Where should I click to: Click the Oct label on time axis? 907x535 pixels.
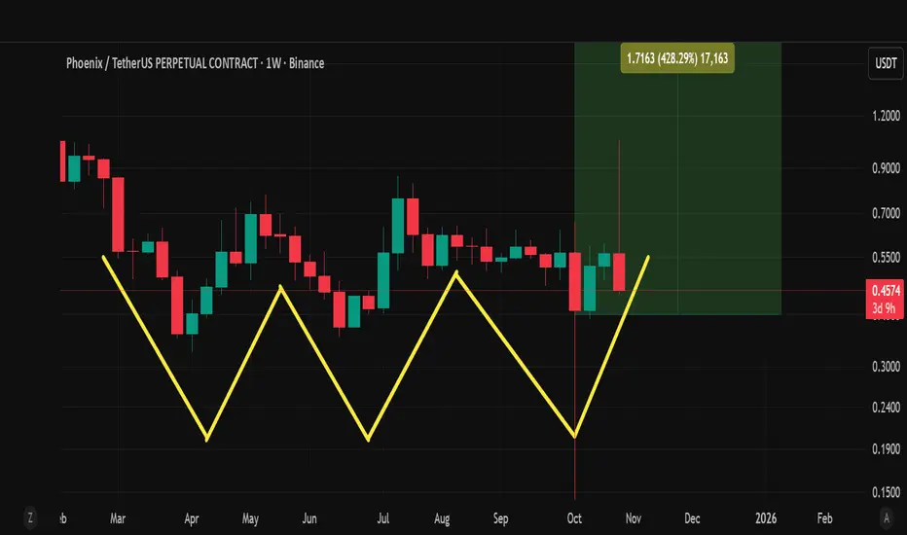pyautogui.click(x=574, y=518)
